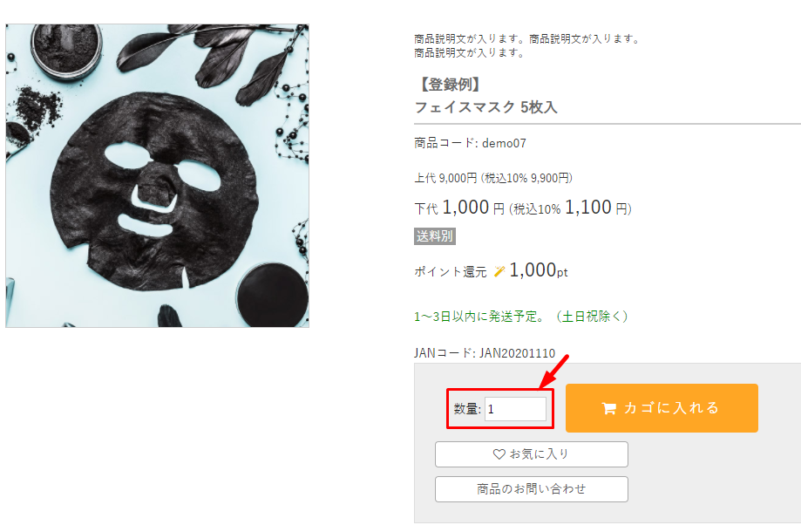
Task: Open the face mask product image
Action: (x=158, y=176)
